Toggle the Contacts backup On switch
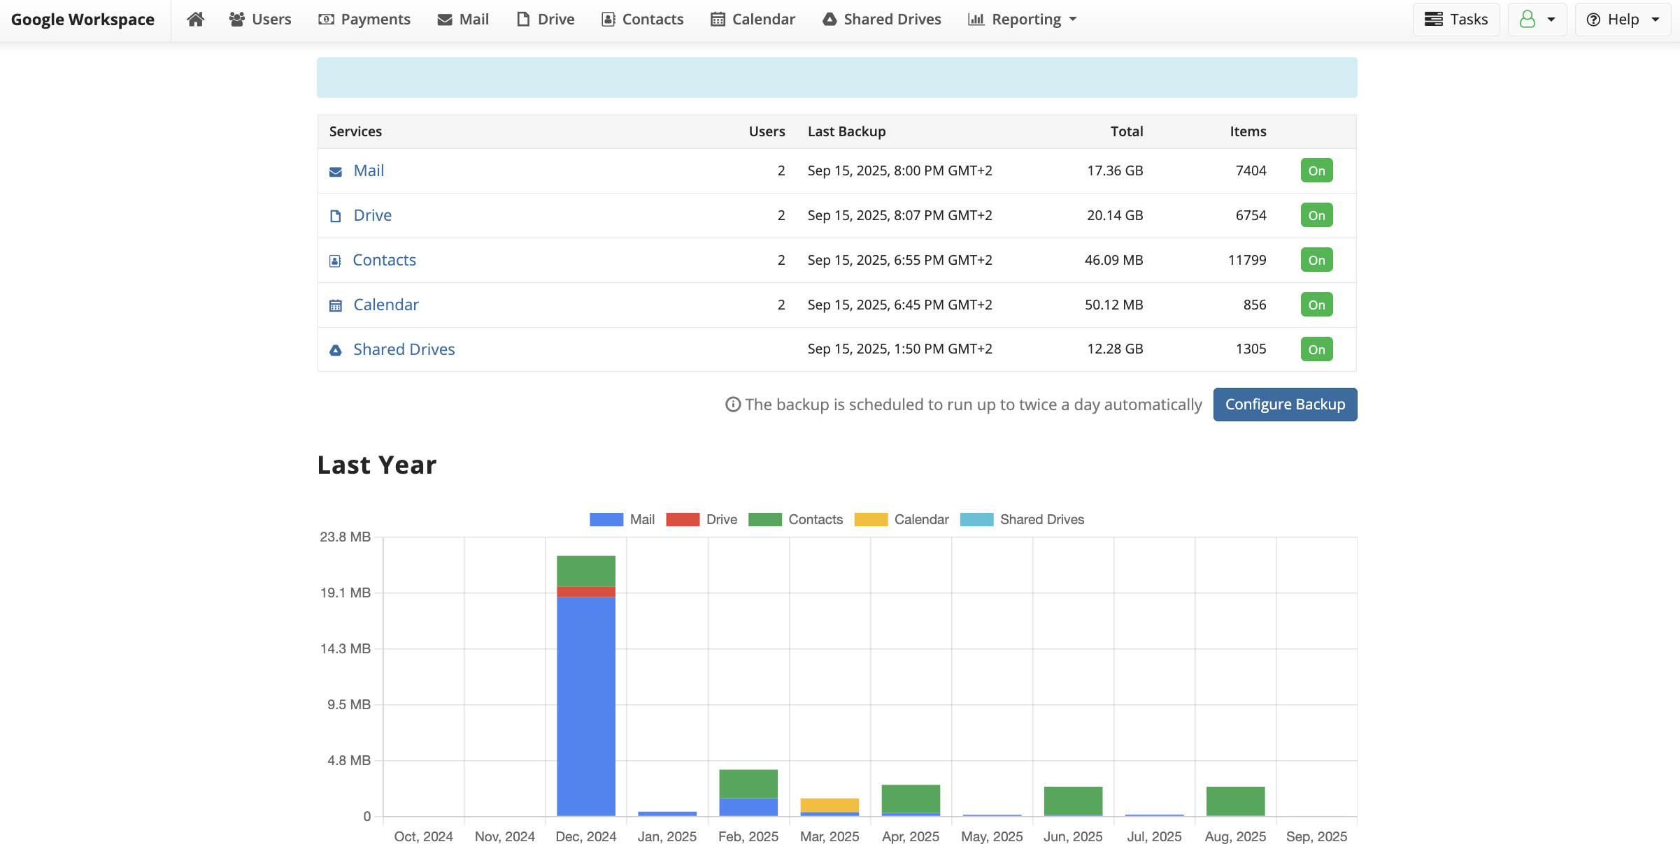The width and height of the screenshot is (1680, 858). [x=1316, y=260]
